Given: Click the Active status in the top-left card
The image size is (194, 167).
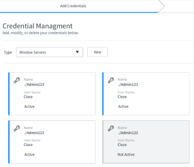Looking at the screenshot, I should click(x=29, y=107).
